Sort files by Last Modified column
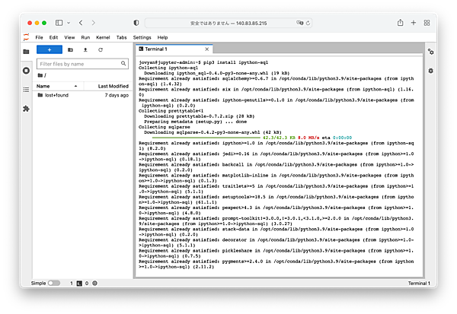 (x=113, y=86)
